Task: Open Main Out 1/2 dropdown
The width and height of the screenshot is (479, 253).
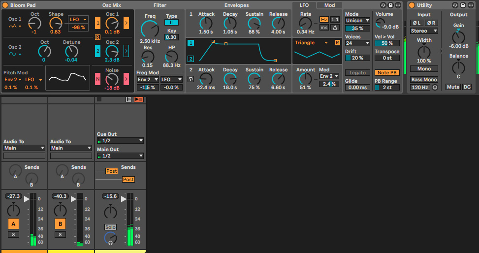Action: point(120,156)
